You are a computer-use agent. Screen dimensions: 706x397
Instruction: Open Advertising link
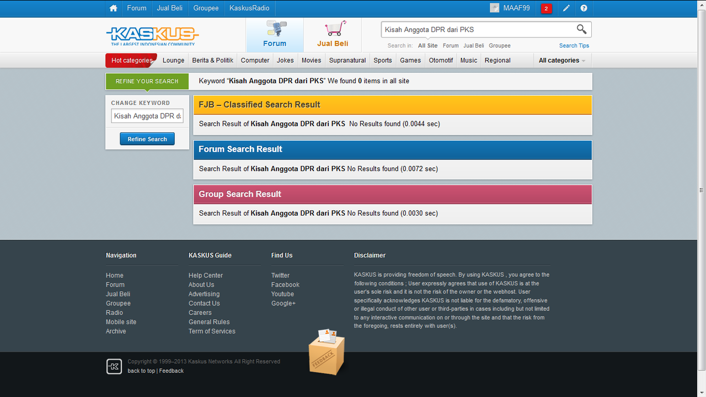pos(204,294)
